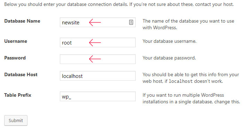Viewport: 247px width, 128px height.
Task: Click the Database Host label
Action: [x=21, y=74]
